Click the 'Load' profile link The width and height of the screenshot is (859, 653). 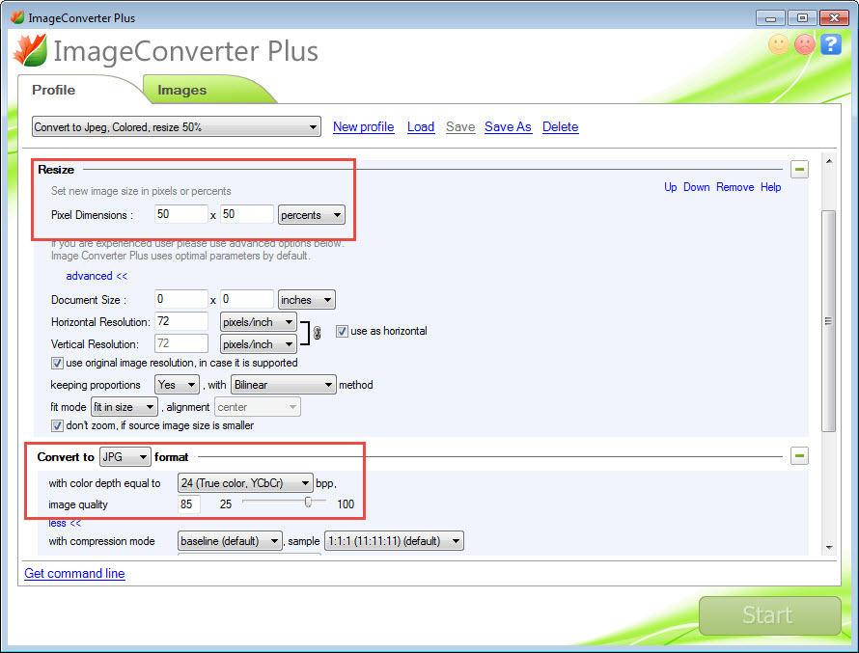[421, 127]
